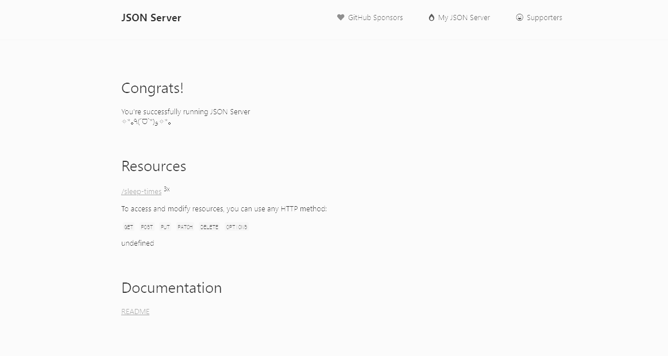Click 'To access and modify resources' sentence
This screenshot has height=356, width=668.
click(x=224, y=208)
